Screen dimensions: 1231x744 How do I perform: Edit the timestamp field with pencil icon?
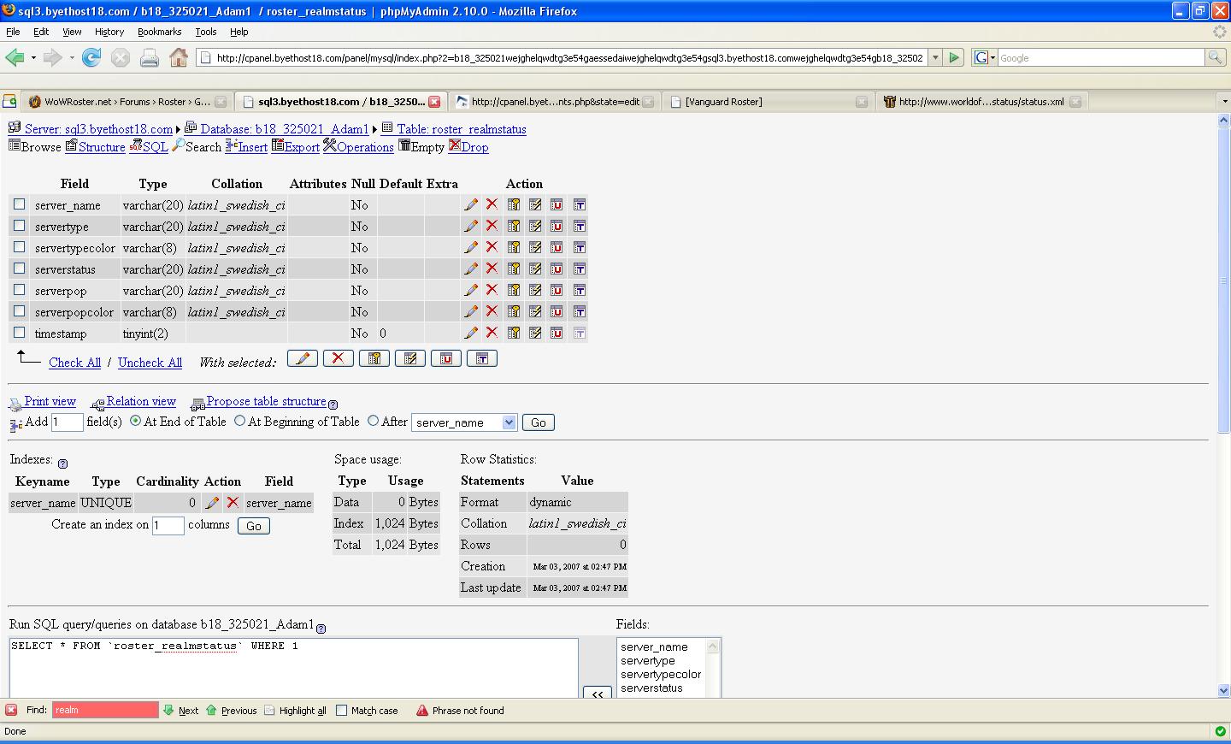(x=471, y=333)
